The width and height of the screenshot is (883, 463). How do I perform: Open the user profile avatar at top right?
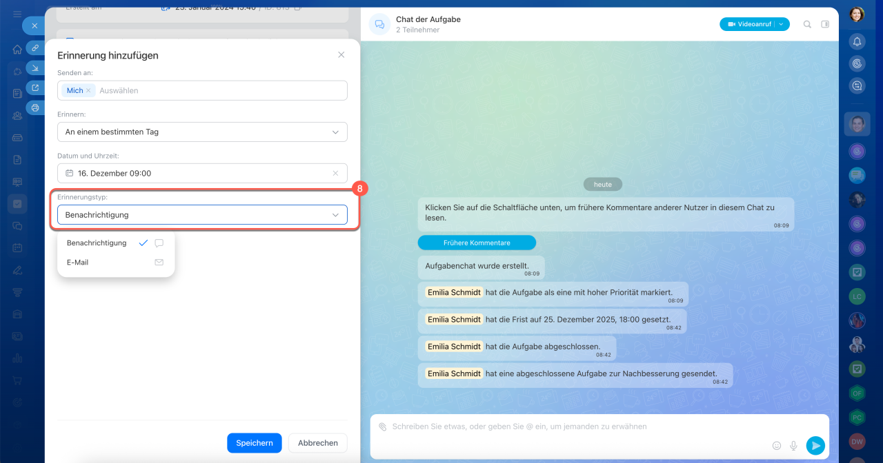coord(857,14)
